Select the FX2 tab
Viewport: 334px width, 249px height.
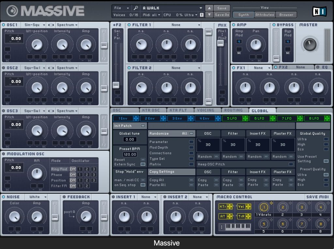click(293, 67)
